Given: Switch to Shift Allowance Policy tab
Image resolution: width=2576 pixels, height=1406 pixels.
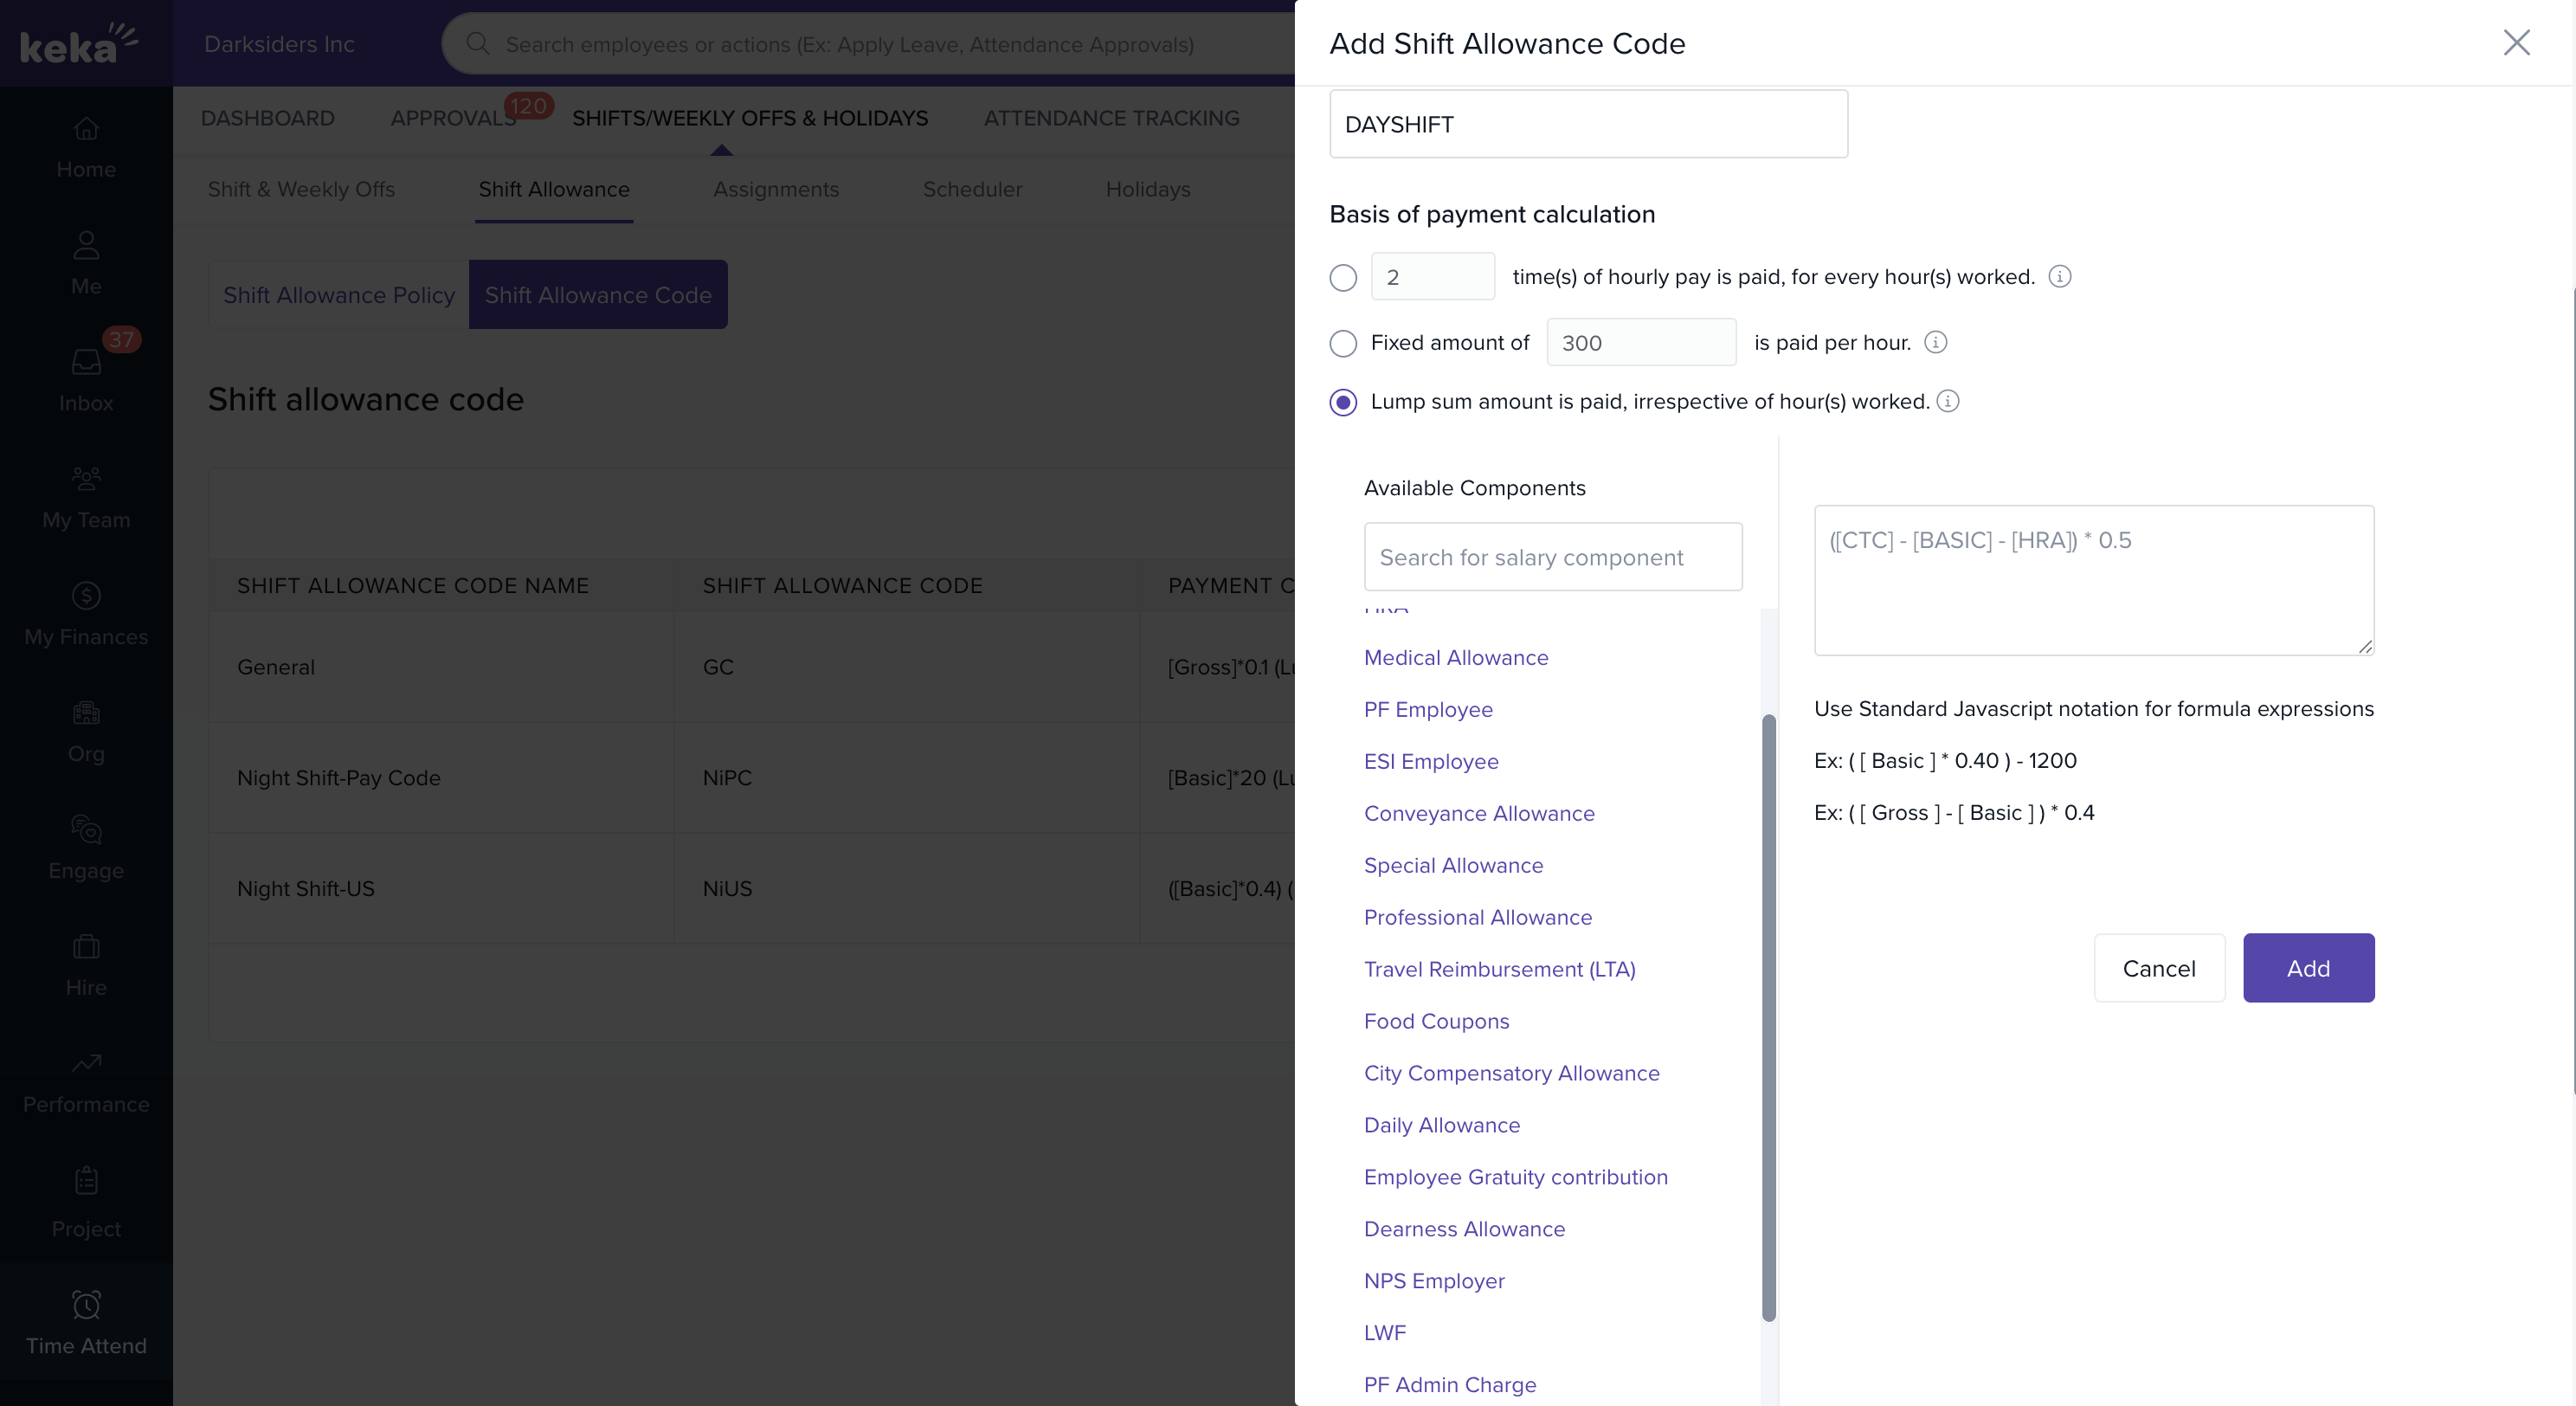Looking at the screenshot, I should pos(339,295).
